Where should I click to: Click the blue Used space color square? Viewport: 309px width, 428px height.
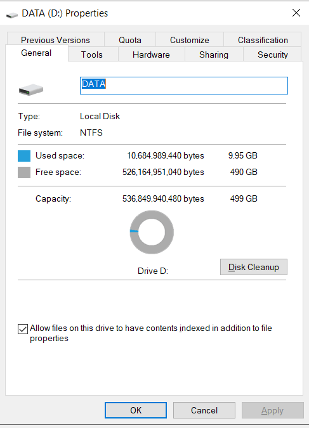[x=24, y=156]
